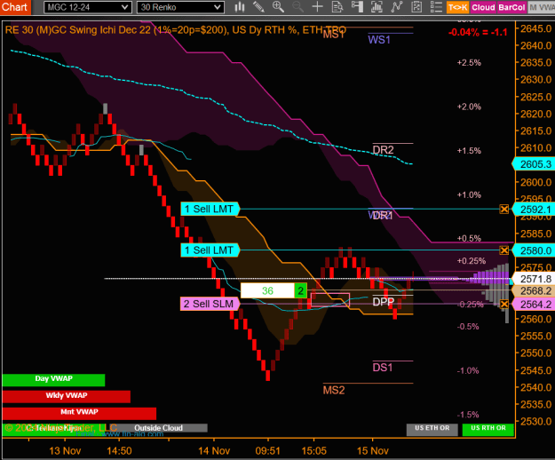This screenshot has height=460, width=555.
Task: Click the 2 Sell SLM order label
Action: (x=209, y=304)
